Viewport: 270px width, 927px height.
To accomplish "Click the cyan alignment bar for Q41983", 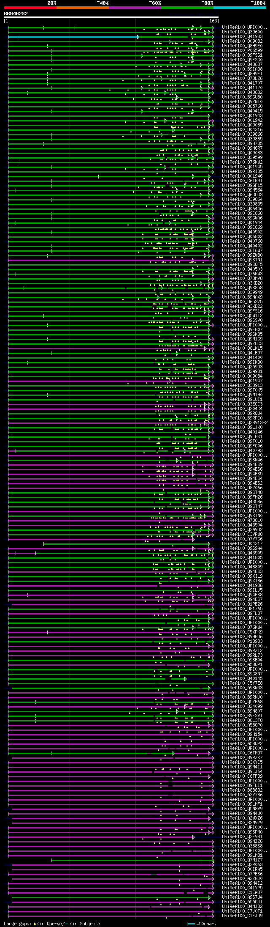I will (x=73, y=37).
